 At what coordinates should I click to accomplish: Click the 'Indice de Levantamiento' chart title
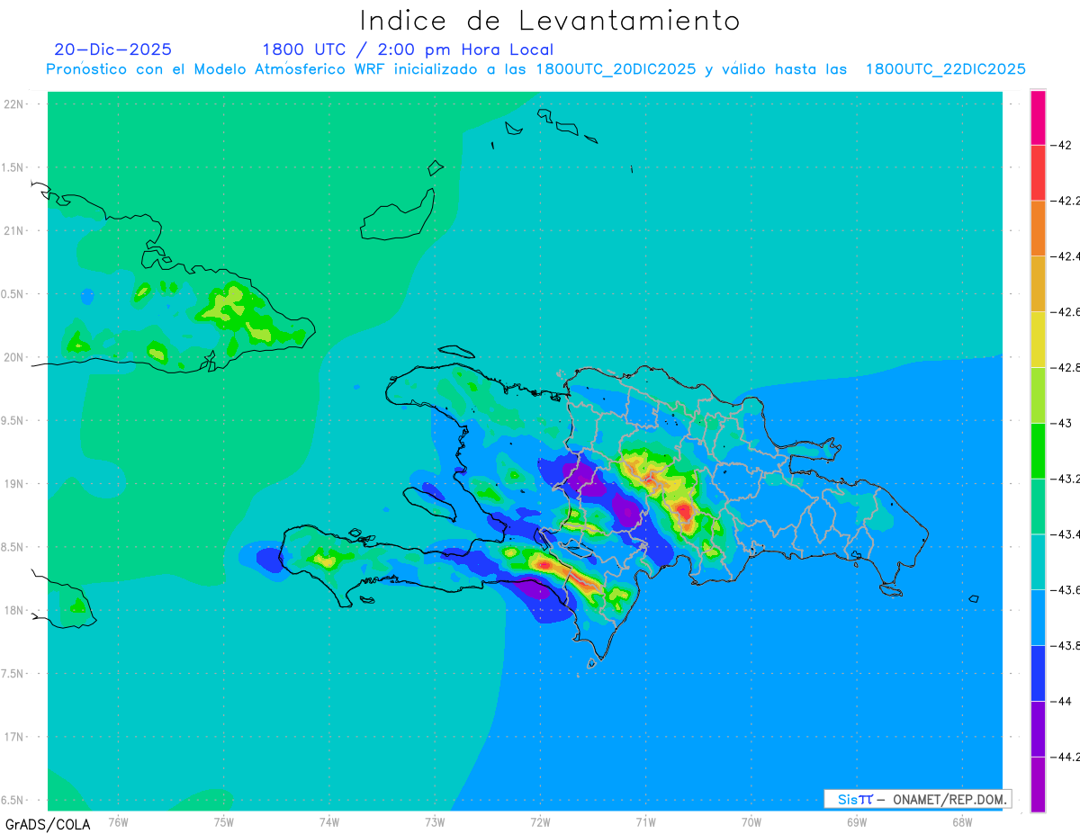coord(550,21)
